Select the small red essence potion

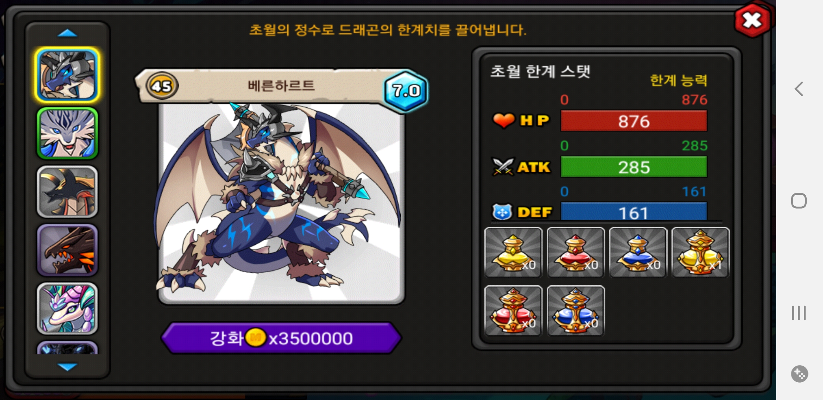click(x=576, y=252)
